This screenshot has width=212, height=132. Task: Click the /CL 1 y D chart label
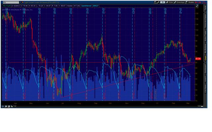[x=7, y=6]
